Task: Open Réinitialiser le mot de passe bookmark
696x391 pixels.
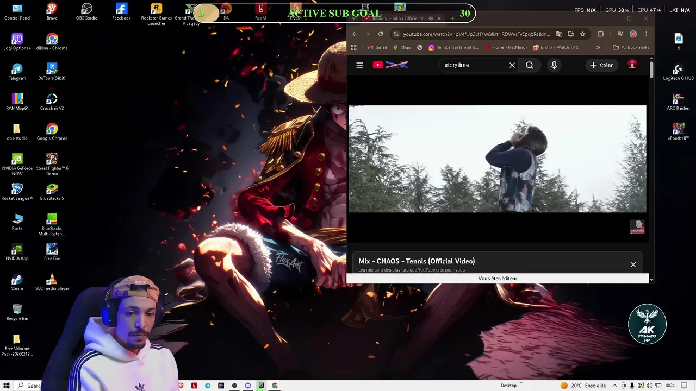Action: [453, 47]
